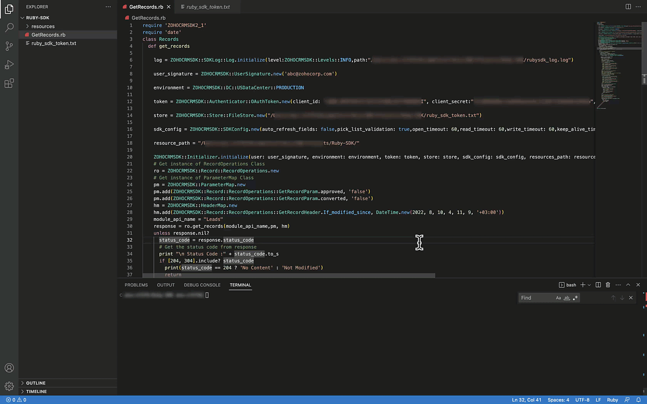Viewport: 647px width, 404px height.
Task: Split the terminal pane
Action: pos(598,285)
